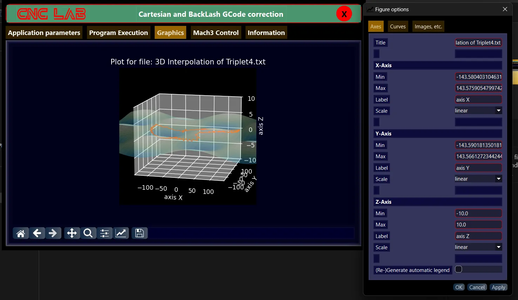Image resolution: width=518 pixels, height=300 pixels.
Task: Enable the (Re-)Generate automatic legend checkbox
Action: (458, 269)
